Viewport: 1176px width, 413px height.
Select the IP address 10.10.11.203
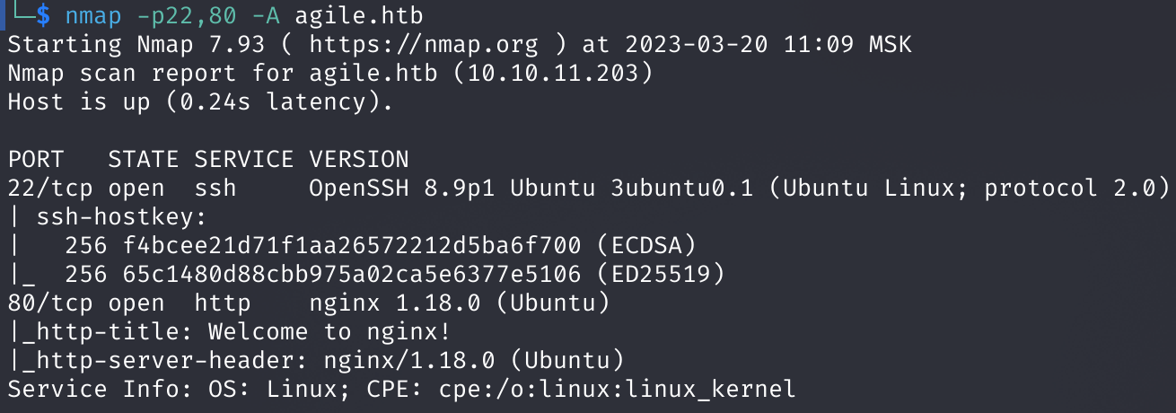553,73
